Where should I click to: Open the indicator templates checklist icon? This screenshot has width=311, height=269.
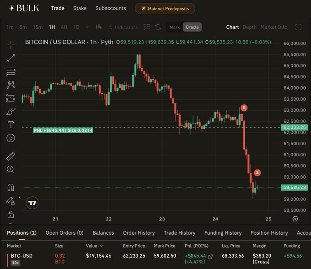click(147, 27)
